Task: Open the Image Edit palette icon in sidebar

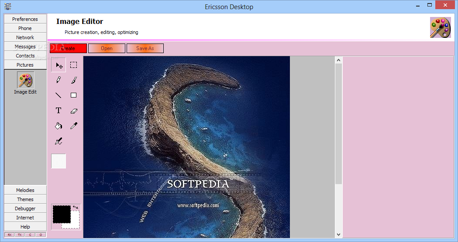Action: [x=25, y=80]
